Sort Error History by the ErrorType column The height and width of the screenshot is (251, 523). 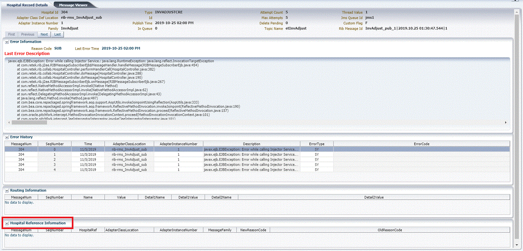(x=317, y=144)
